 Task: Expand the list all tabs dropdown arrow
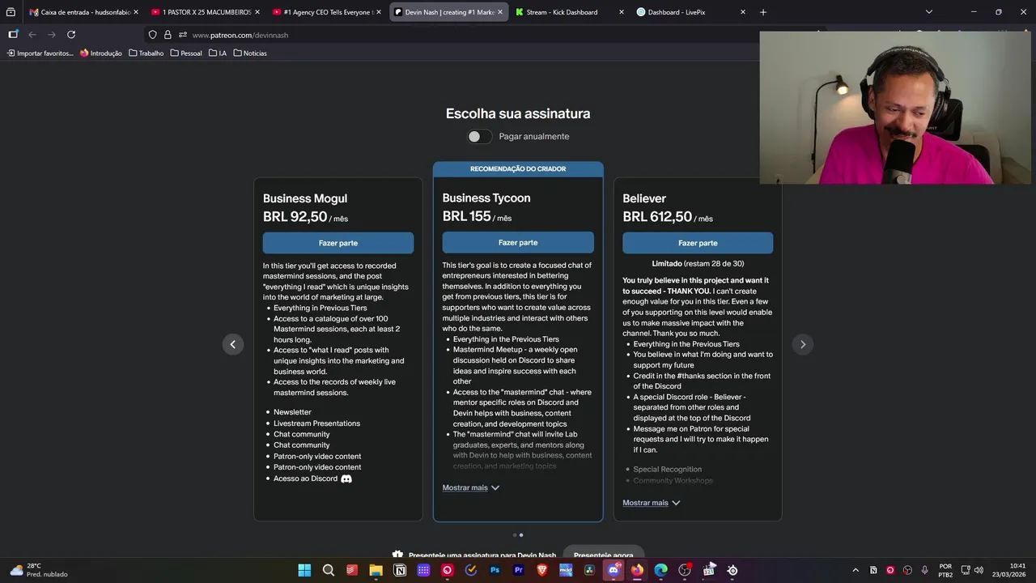point(928,12)
